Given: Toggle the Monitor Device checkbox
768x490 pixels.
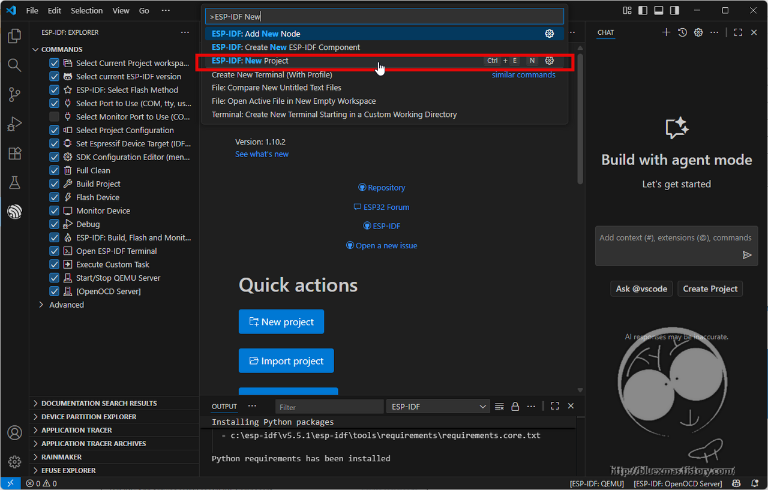Looking at the screenshot, I should click(x=54, y=211).
